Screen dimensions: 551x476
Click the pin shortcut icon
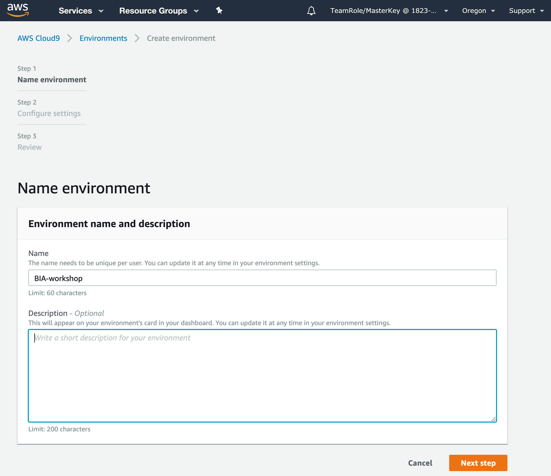[x=219, y=11]
